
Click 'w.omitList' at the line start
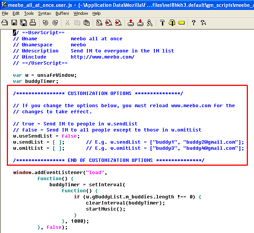[28, 148]
